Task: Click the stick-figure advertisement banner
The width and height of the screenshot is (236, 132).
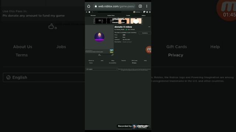Action: coord(118,21)
